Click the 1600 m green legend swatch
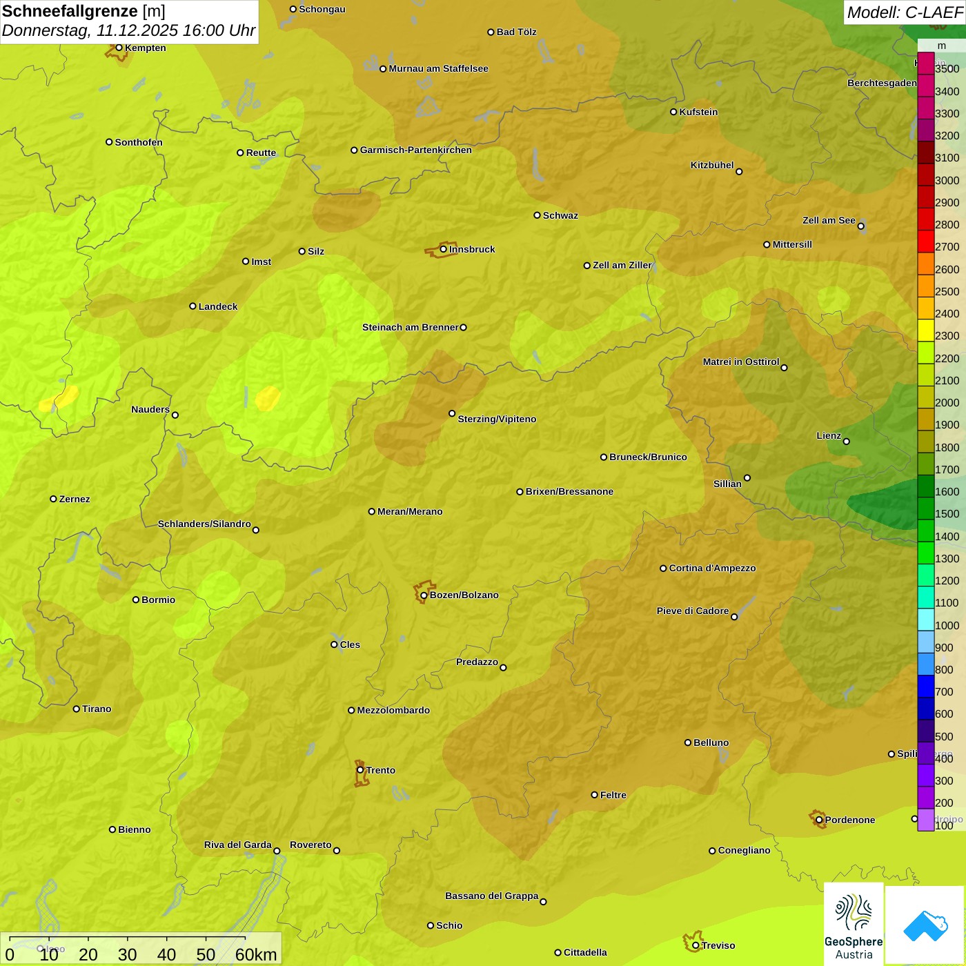The height and width of the screenshot is (966, 966). click(x=925, y=486)
